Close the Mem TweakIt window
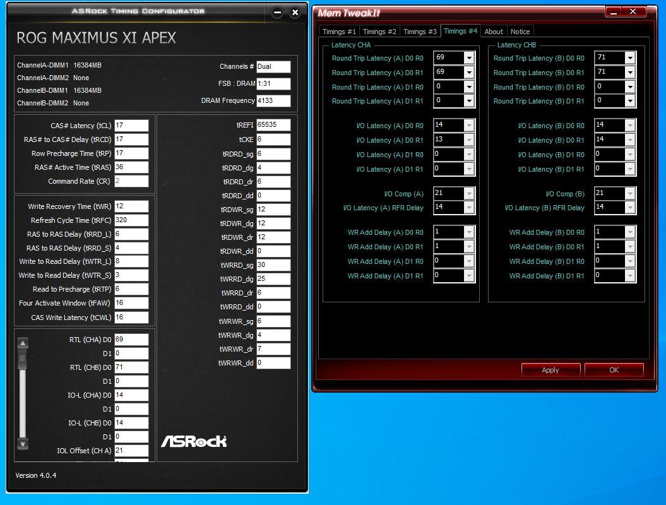 pos(633,12)
